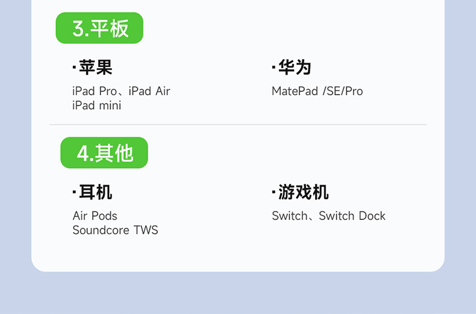Select the Soundcore TWS line
This screenshot has width=476, height=314.
[115, 230]
